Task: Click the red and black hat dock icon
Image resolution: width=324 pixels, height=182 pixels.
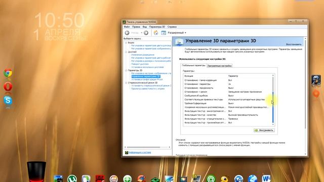Action: [36, 171]
